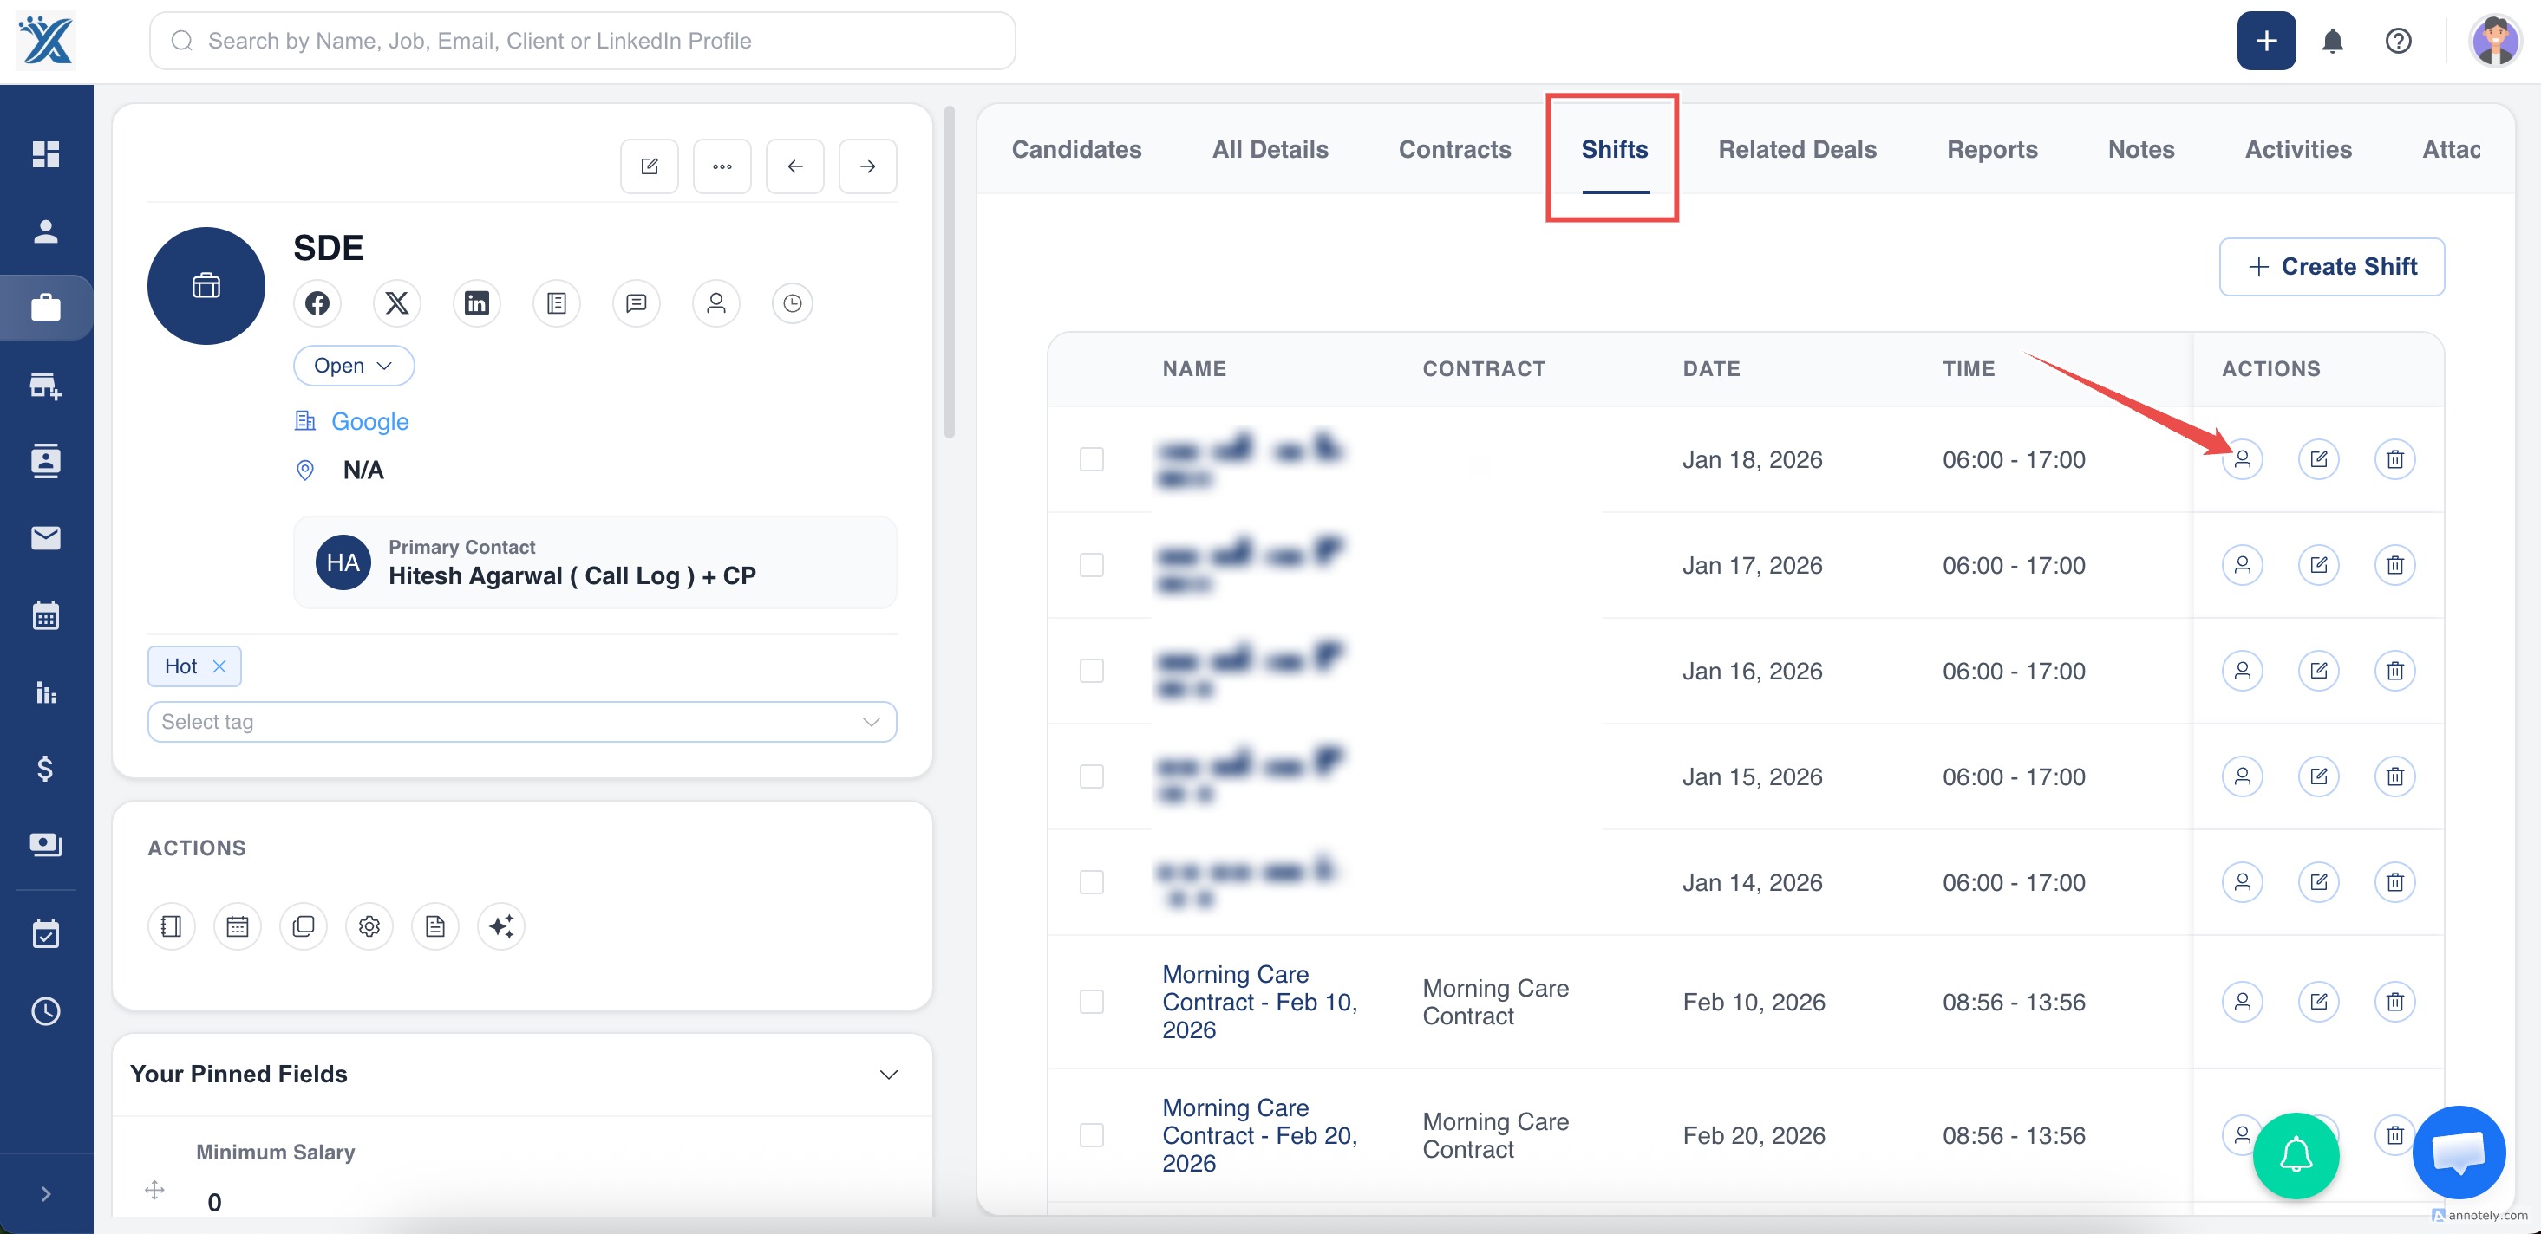This screenshot has height=1234, width=2541.
Task: Switch to the All Details tab
Action: click(x=1270, y=150)
